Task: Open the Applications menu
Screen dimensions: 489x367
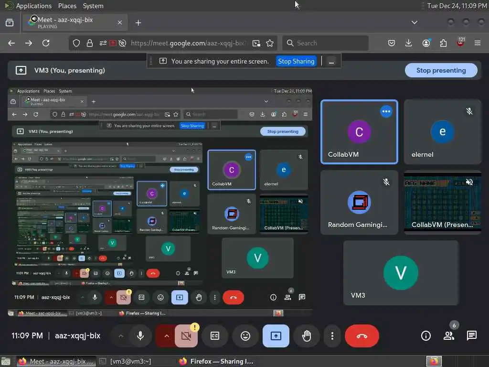Action: pos(34,6)
